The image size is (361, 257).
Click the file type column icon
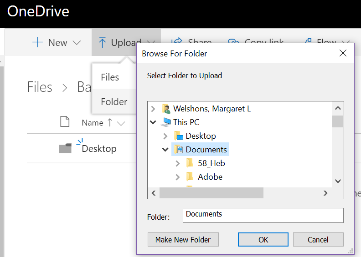pyautogui.click(x=65, y=122)
